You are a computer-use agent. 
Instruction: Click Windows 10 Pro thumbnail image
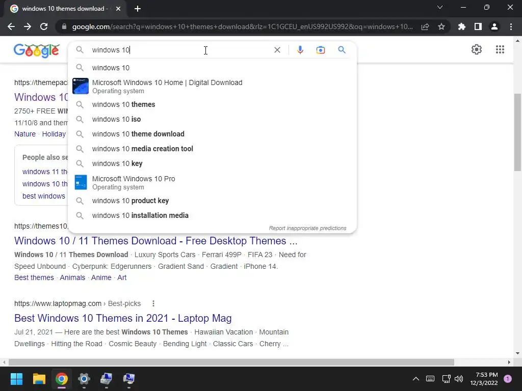pyautogui.click(x=81, y=182)
